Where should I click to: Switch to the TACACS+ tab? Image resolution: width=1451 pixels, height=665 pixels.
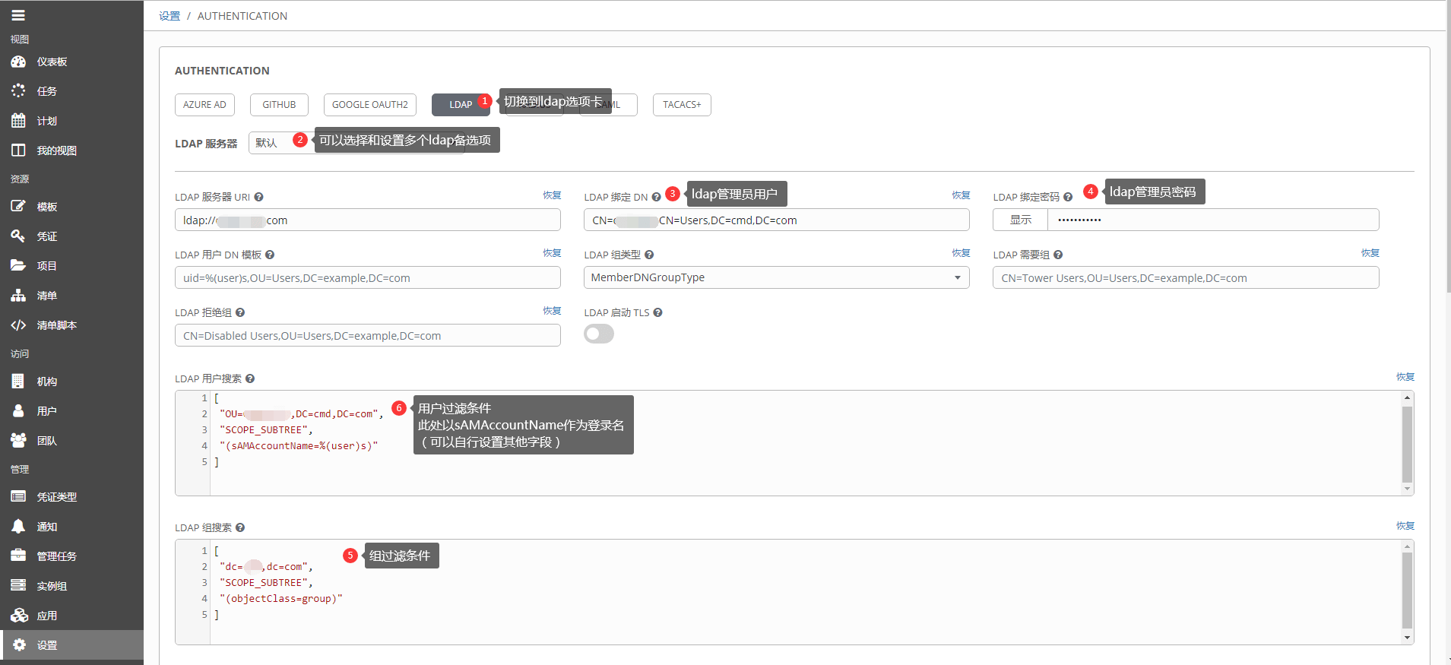pos(682,105)
